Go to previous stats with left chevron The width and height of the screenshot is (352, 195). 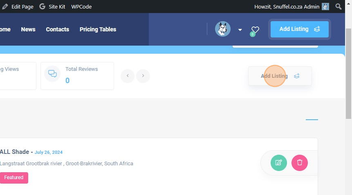click(x=128, y=76)
